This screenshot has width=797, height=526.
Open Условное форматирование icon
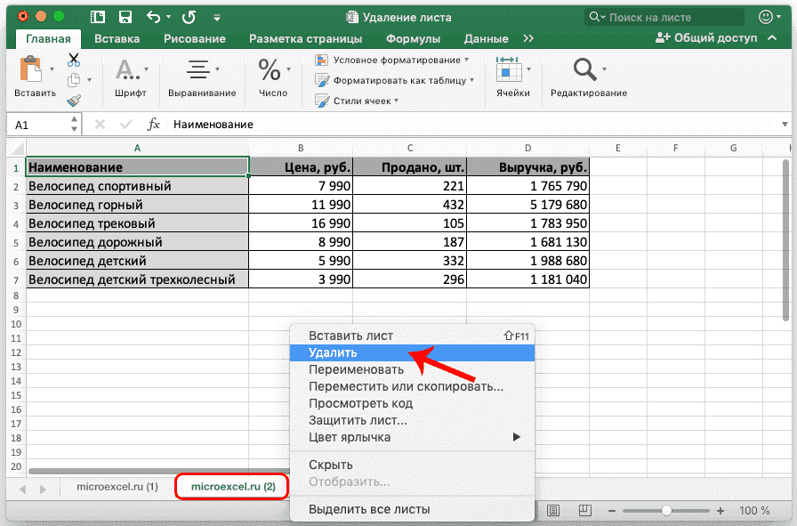[319, 59]
